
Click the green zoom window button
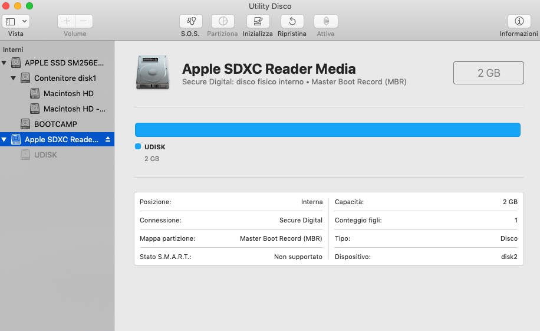pos(29,6)
